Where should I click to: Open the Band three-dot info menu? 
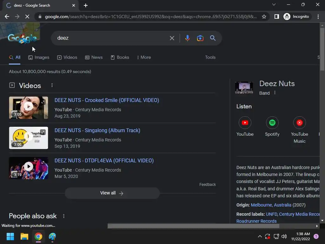275,93
